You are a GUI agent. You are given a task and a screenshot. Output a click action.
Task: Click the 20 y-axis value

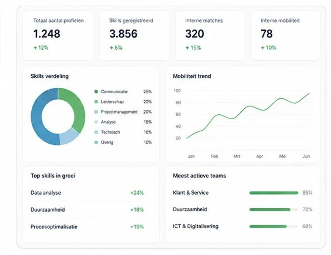click(x=178, y=138)
